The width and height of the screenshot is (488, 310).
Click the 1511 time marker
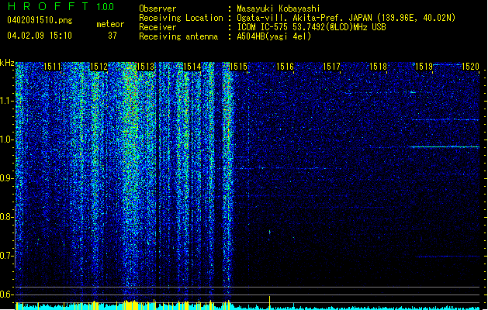(52, 67)
